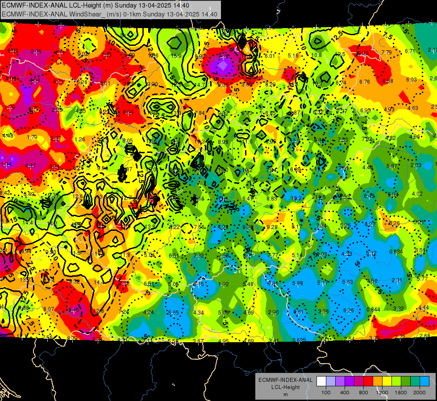
Task: Select the deep purple legend box right of 400
Action: 349,381
